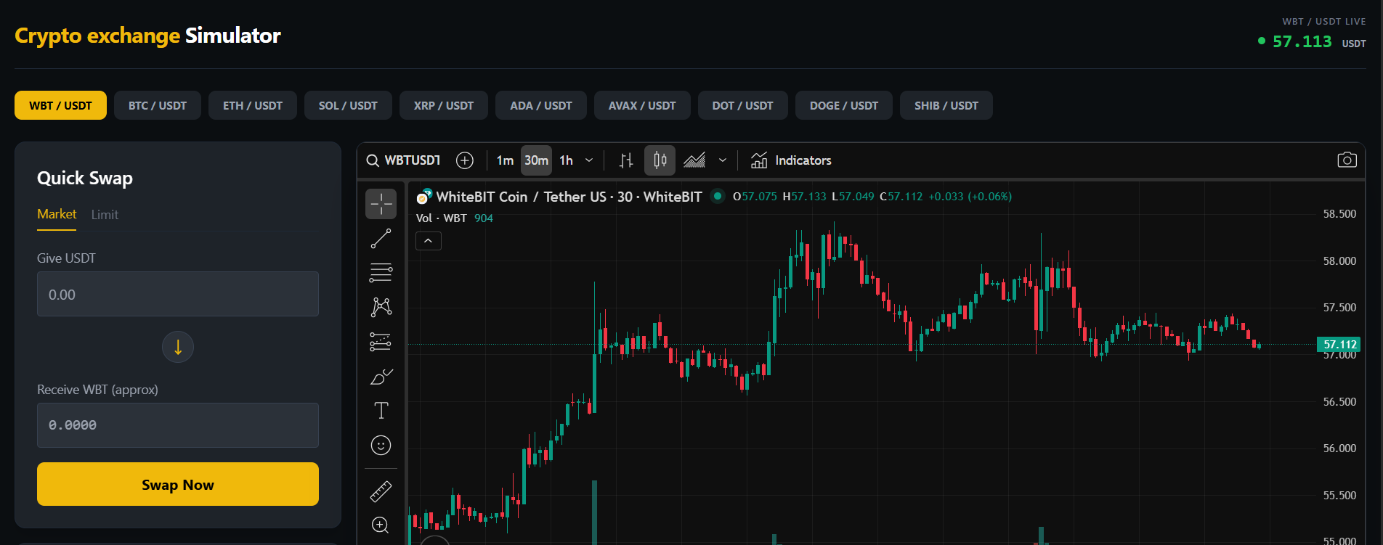Switch to area chart style
This screenshot has height=545, width=1383.
click(694, 160)
